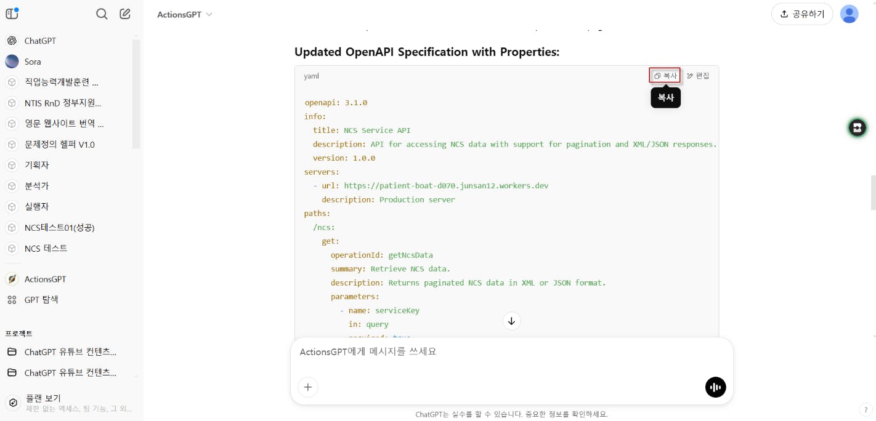This screenshot has width=876, height=421.
Task: Click the cube icon beside 직업능력개발훈련
Action: pos(12,82)
